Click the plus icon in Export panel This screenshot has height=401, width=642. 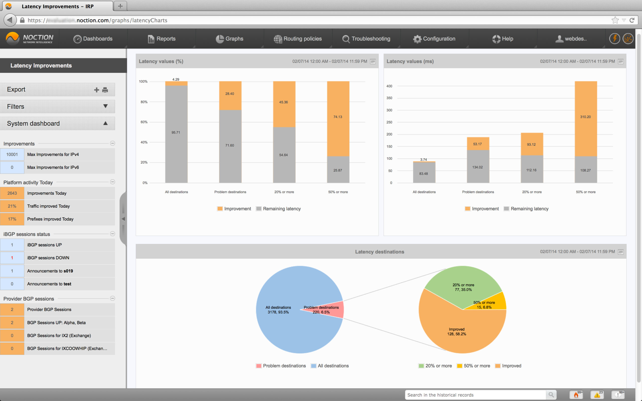point(97,90)
